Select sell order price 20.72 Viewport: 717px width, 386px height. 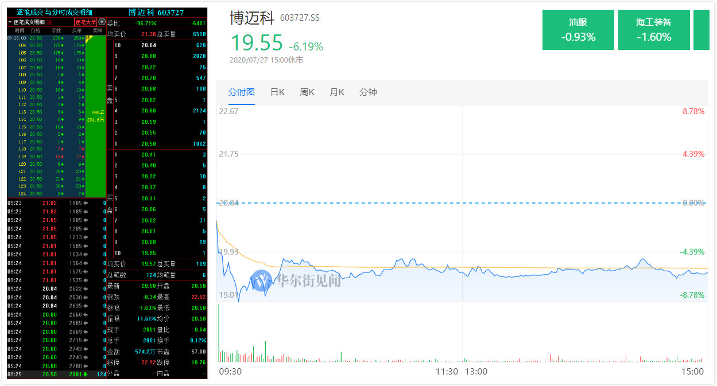point(148,67)
